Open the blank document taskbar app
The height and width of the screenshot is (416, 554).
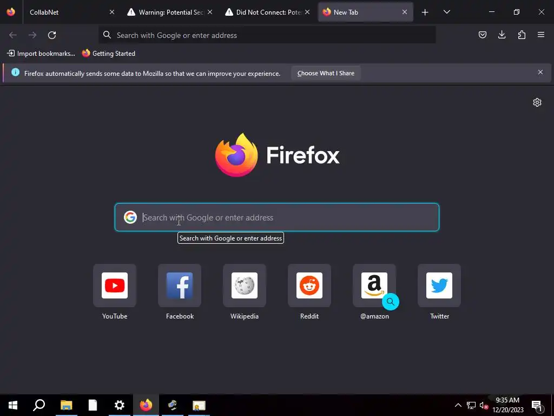pos(93,405)
